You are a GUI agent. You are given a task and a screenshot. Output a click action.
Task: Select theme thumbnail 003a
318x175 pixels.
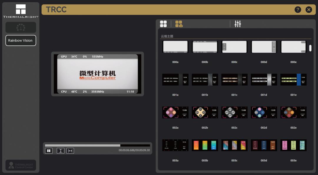(x=175, y=145)
